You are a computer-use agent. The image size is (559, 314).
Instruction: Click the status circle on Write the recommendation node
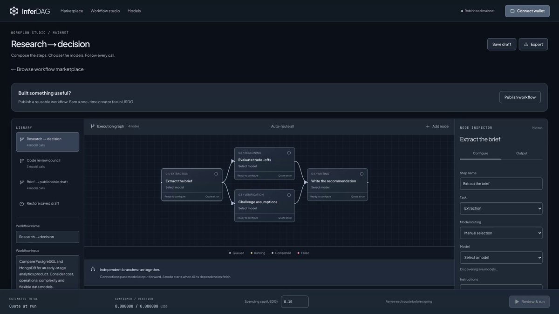point(361,174)
